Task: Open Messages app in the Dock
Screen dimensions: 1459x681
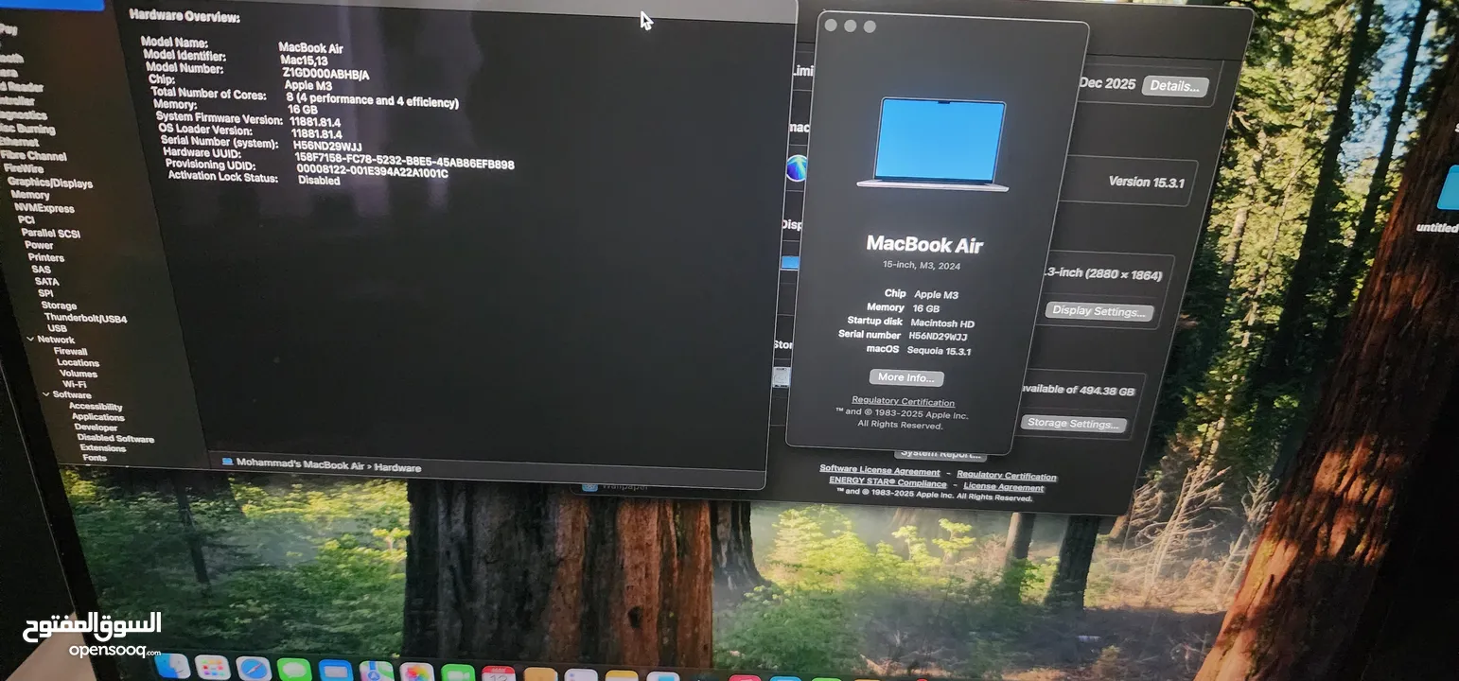Action: click(x=294, y=671)
